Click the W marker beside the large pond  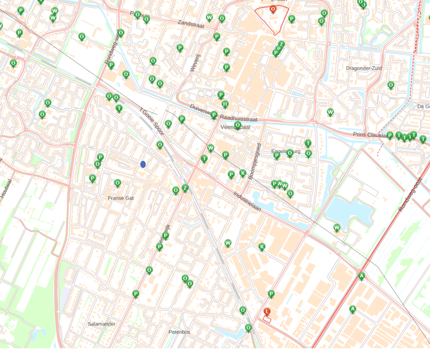pos(337,227)
